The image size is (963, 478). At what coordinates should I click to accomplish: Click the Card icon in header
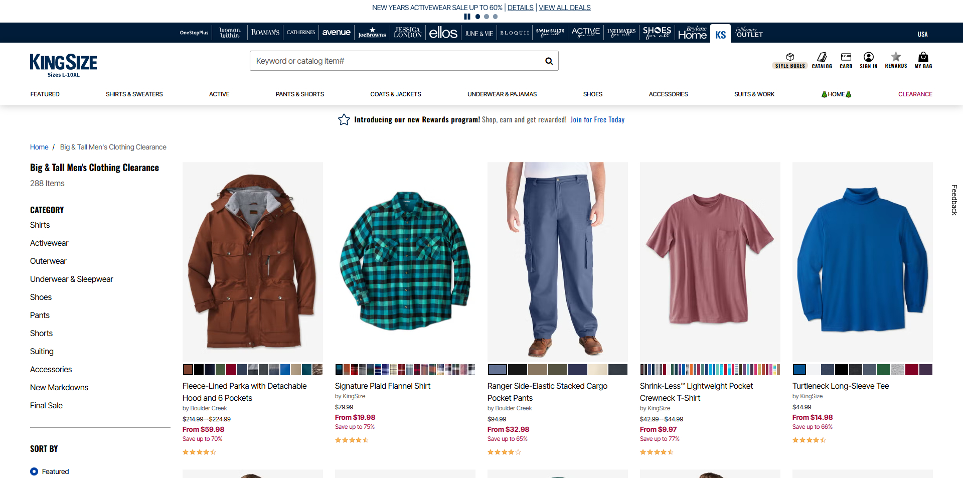click(846, 60)
